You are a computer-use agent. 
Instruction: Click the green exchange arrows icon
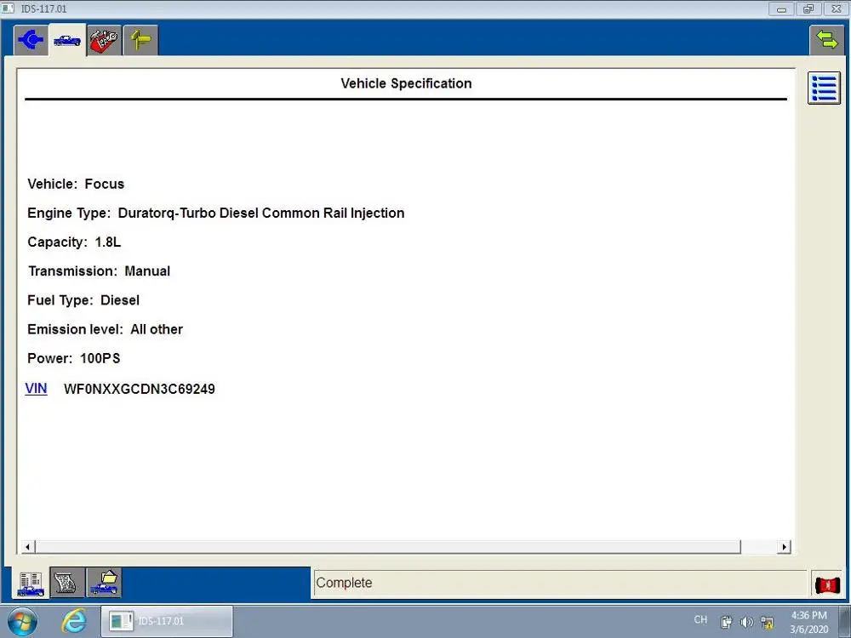826,38
